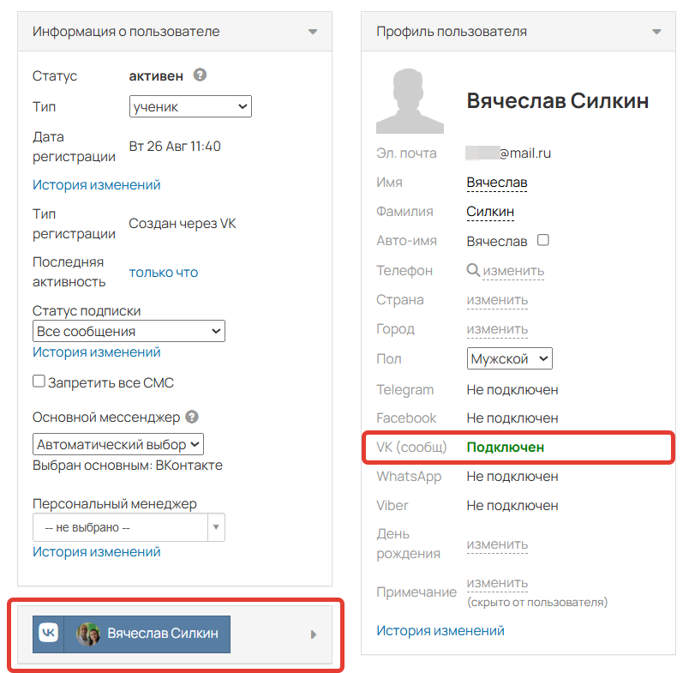Screen dimensions: 695x673
Task: Click the только что last activity link
Action: point(163,273)
